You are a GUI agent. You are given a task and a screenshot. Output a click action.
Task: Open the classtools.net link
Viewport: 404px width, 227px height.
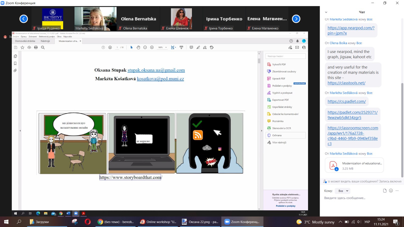click(x=346, y=83)
